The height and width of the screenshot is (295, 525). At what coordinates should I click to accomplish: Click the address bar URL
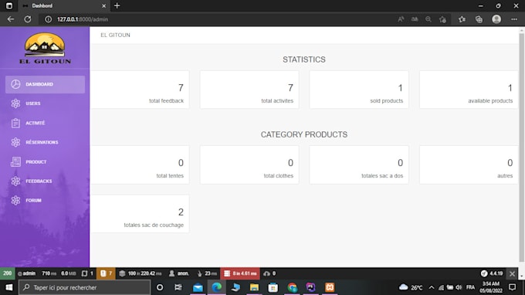pos(83,19)
